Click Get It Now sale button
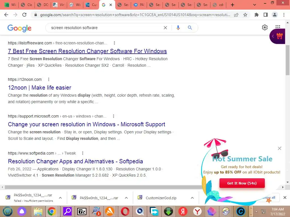The width and height of the screenshot is (290, 217). coord(242,183)
